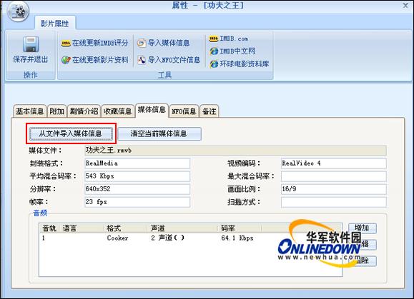Click the import media information icon
This screenshot has height=299, width=414.
click(x=142, y=43)
